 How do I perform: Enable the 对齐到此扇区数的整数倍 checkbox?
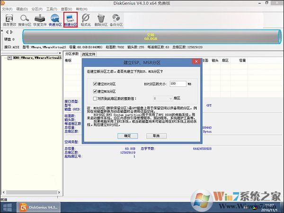(x=96, y=98)
